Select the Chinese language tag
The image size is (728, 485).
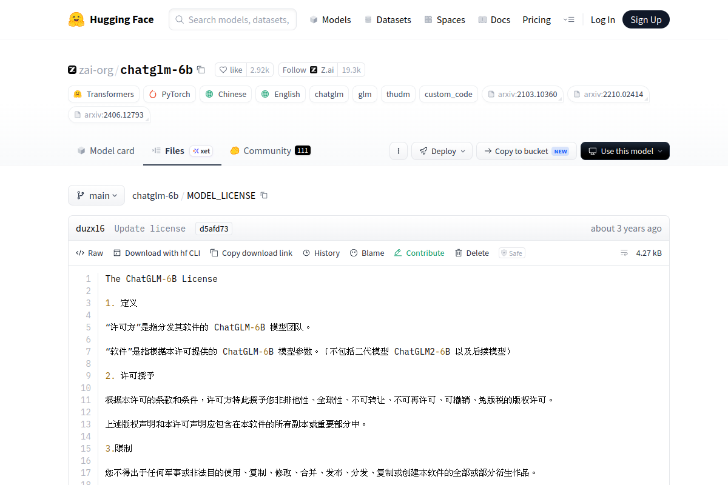[x=226, y=94]
